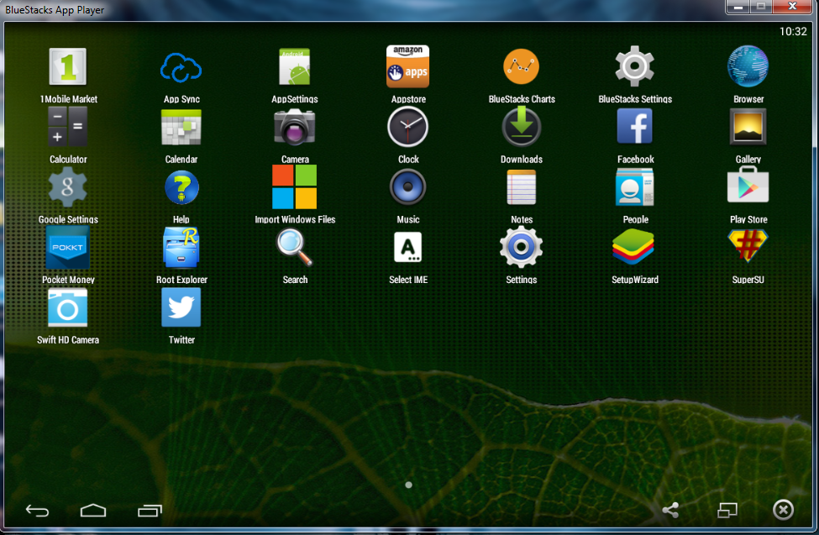Open Android Settings blue gear icon
This screenshot has height=535, width=819.
tap(522, 247)
